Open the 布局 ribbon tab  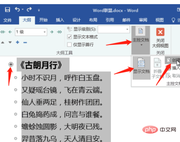tap(93, 20)
